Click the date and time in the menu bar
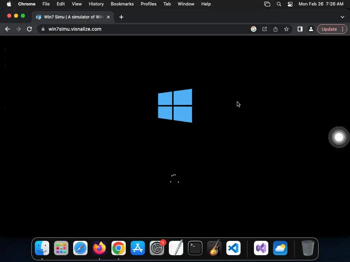The width and height of the screenshot is (350, 262). (321, 4)
